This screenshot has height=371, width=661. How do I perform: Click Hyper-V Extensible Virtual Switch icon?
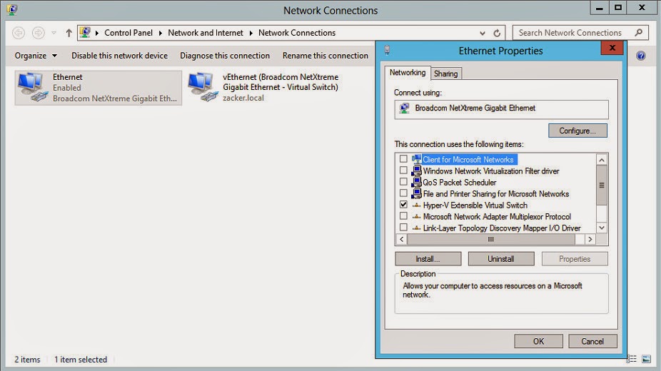tap(416, 205)
